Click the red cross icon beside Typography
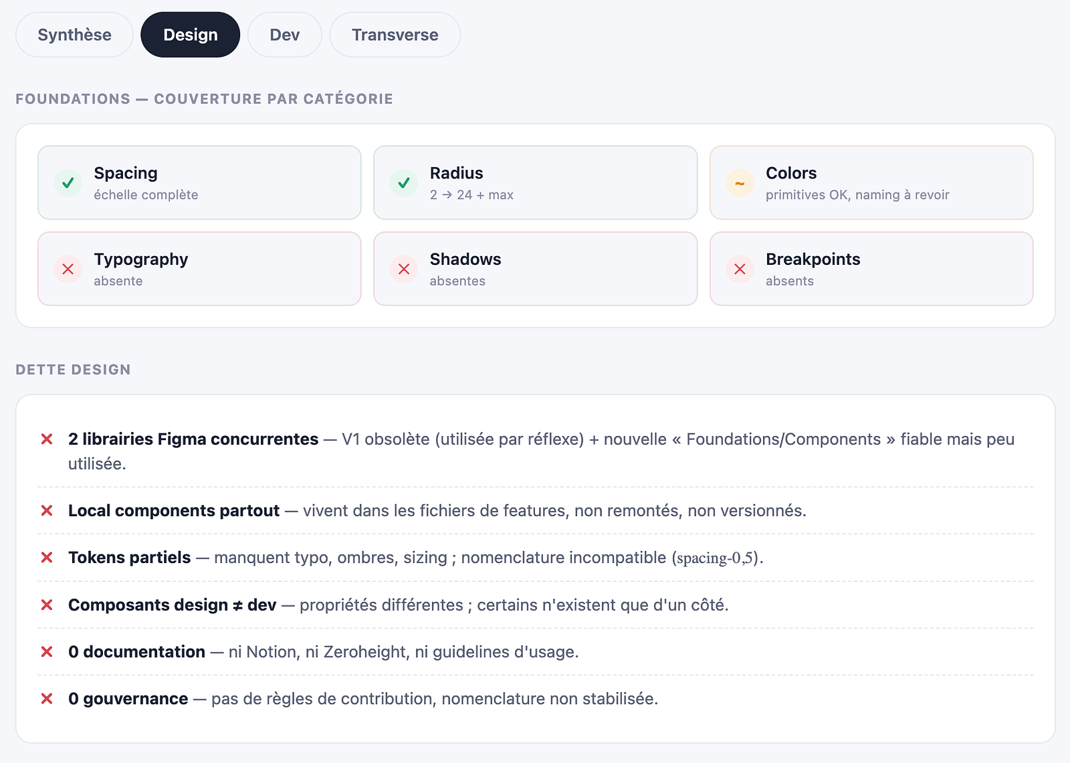 tap(68, 269)
